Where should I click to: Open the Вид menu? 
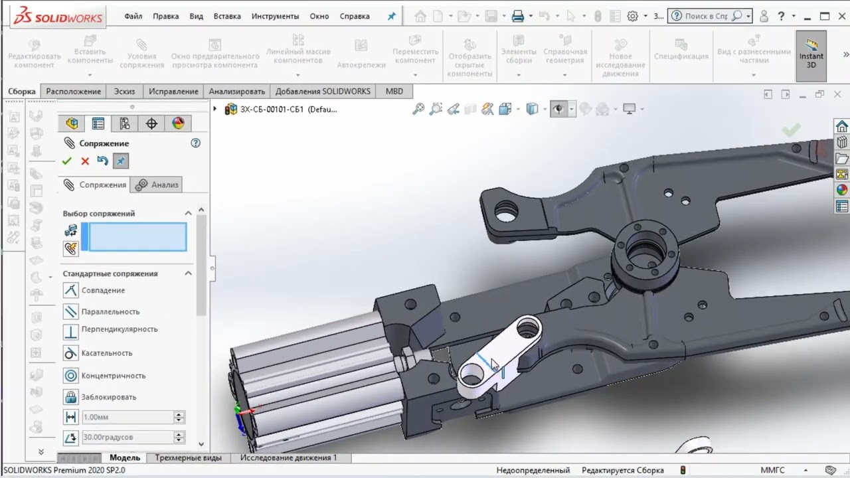pos(196,16)
